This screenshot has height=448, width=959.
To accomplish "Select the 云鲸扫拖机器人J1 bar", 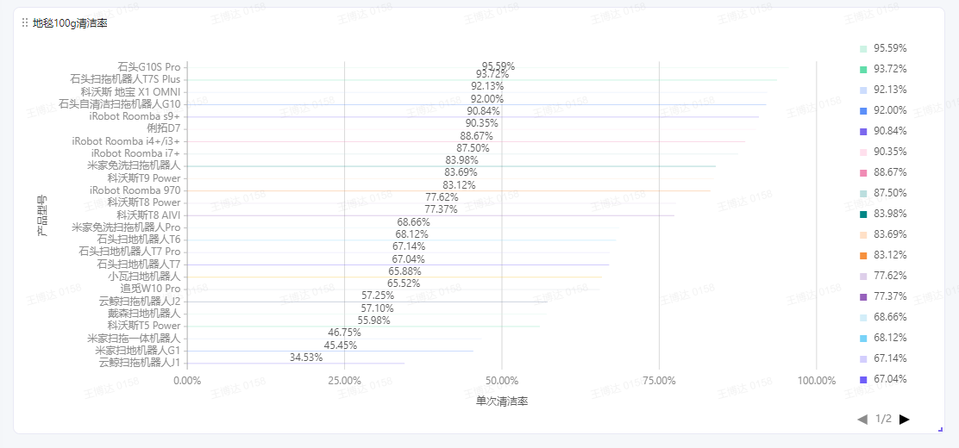I will tap(296, 363).
